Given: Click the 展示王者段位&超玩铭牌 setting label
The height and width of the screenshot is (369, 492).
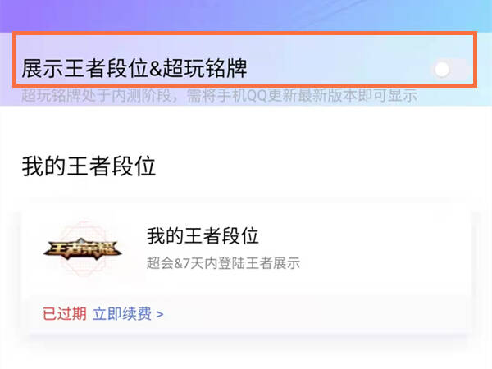Looking at the screenshot, I should point(134,68).
